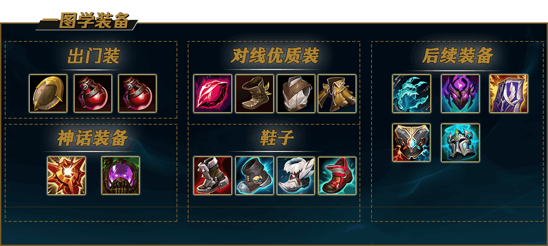
Task: Choose the Cloth Armor vest icon
Action: [296, 94]
